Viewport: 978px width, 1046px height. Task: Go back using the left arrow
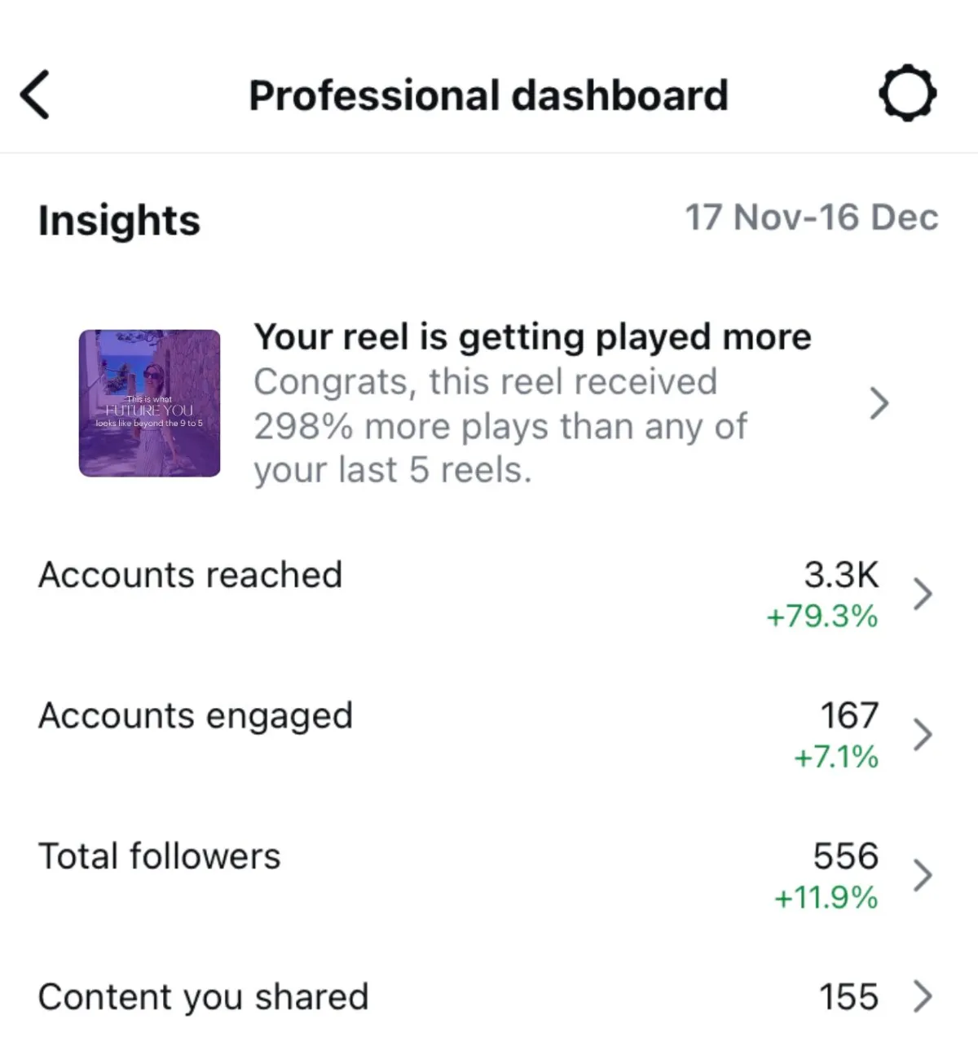click(x=35, y=94)
